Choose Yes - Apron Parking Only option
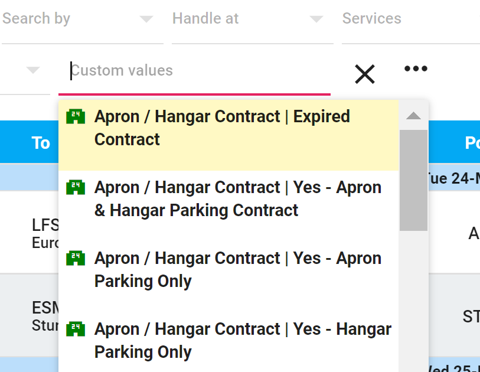Image resolution: width=480 pixels, height=372 pixels. click(237, 270)
